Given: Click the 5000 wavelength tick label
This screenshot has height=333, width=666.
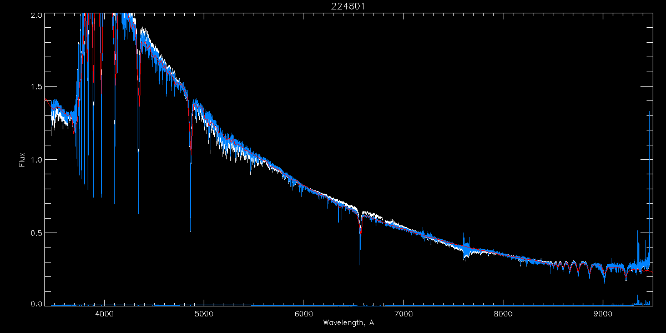Looking at the screenshot, I should pos(204,314).
